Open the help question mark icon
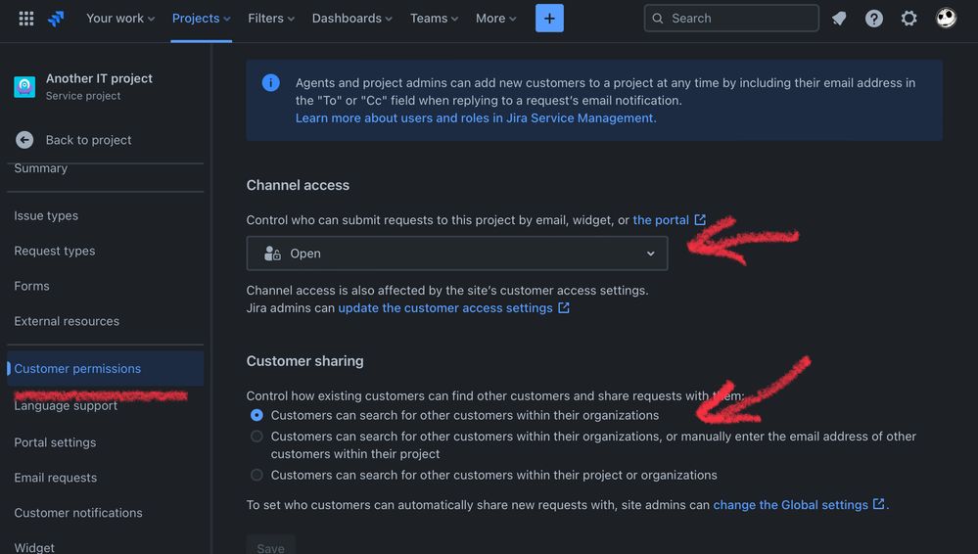The width and height of the screenshot is (978, 554). (x=874, y=18)
